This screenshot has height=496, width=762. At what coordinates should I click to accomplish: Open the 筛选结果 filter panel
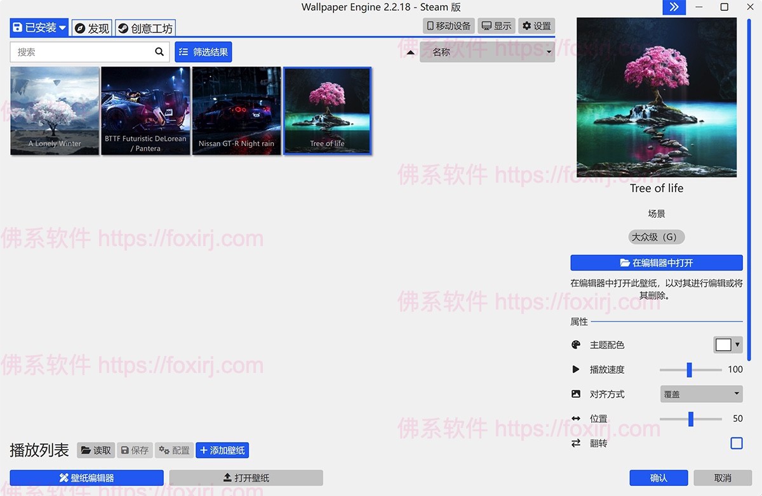[x=203, y=51]
